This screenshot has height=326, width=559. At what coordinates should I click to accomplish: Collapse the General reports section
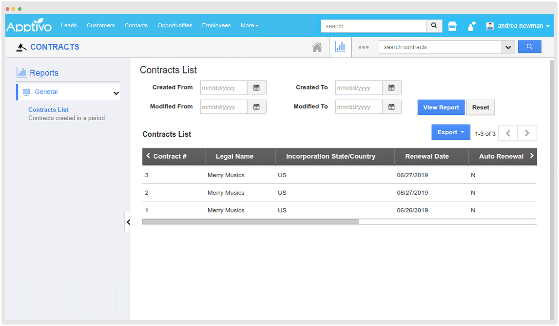[116, 92]
